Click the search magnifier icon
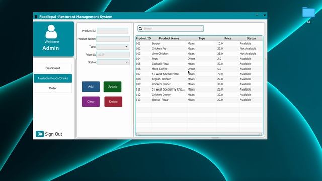 coord(140,29)
